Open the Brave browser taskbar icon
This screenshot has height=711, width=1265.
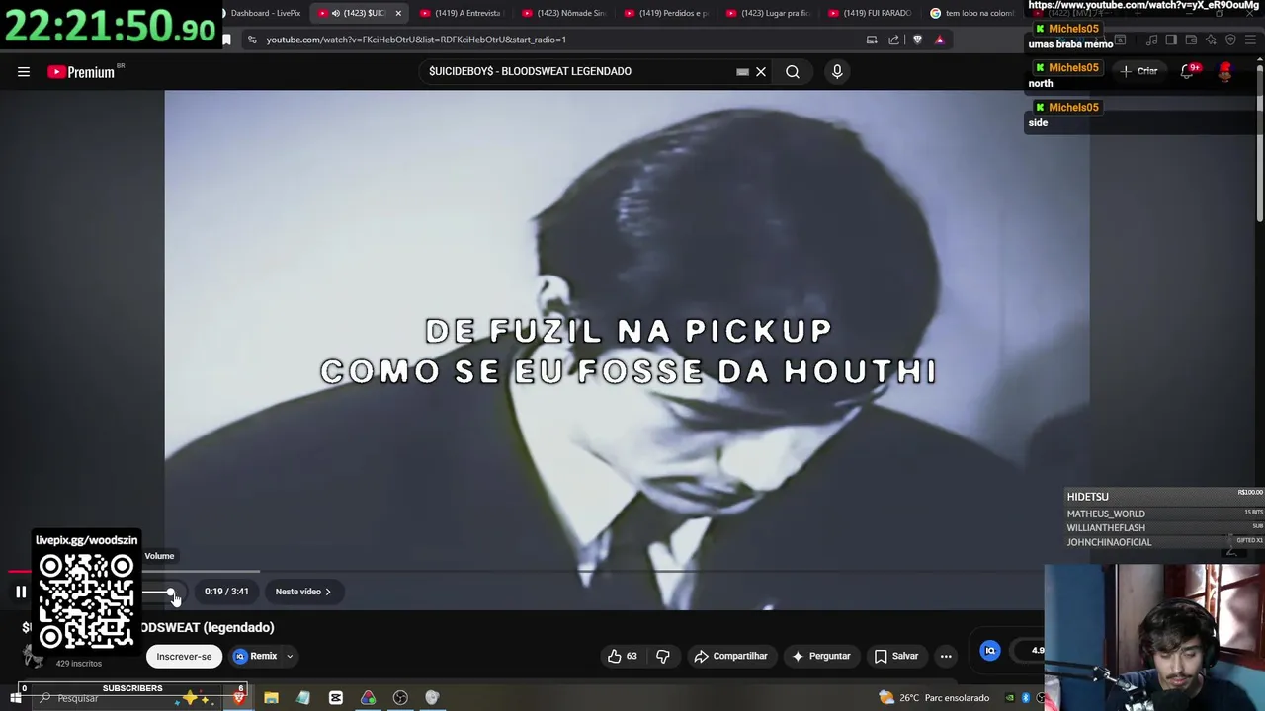pos(238,698)
